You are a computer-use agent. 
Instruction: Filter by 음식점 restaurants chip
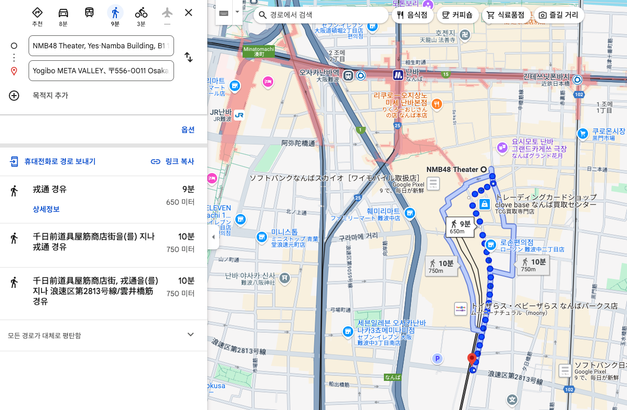[x=411, y=15]
